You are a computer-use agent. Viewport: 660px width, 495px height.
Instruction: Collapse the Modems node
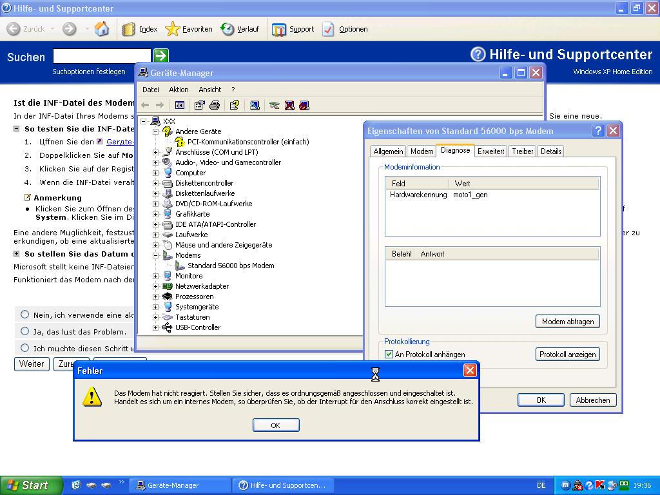pos(155,255)
